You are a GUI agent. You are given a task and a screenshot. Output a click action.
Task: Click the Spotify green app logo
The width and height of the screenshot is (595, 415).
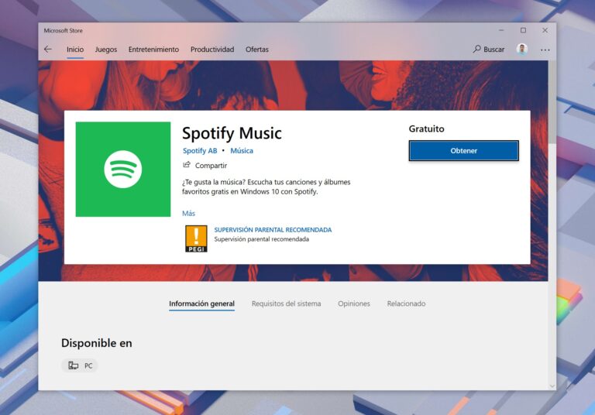pos(123,170)
